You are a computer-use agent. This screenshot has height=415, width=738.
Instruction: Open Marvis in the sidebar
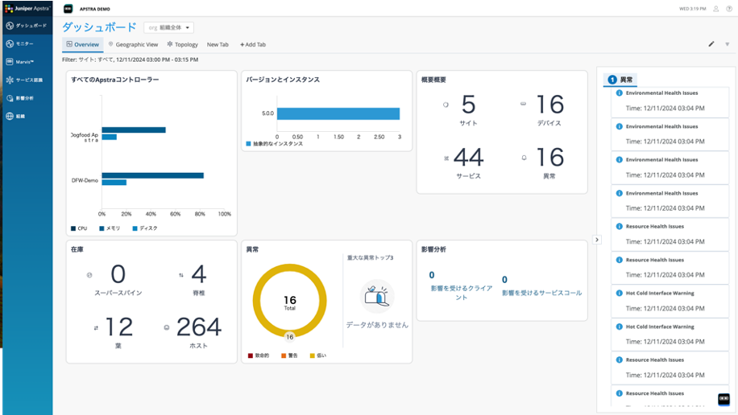(24, 62)
